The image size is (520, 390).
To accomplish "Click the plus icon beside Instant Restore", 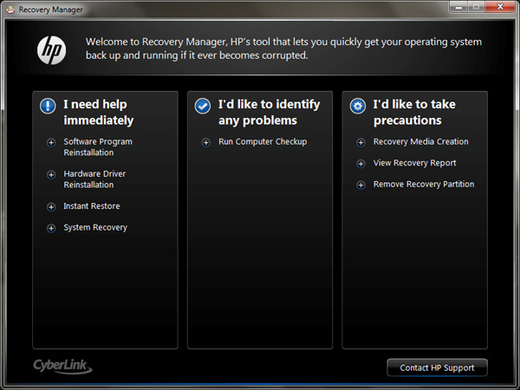I will click(51, 207).
